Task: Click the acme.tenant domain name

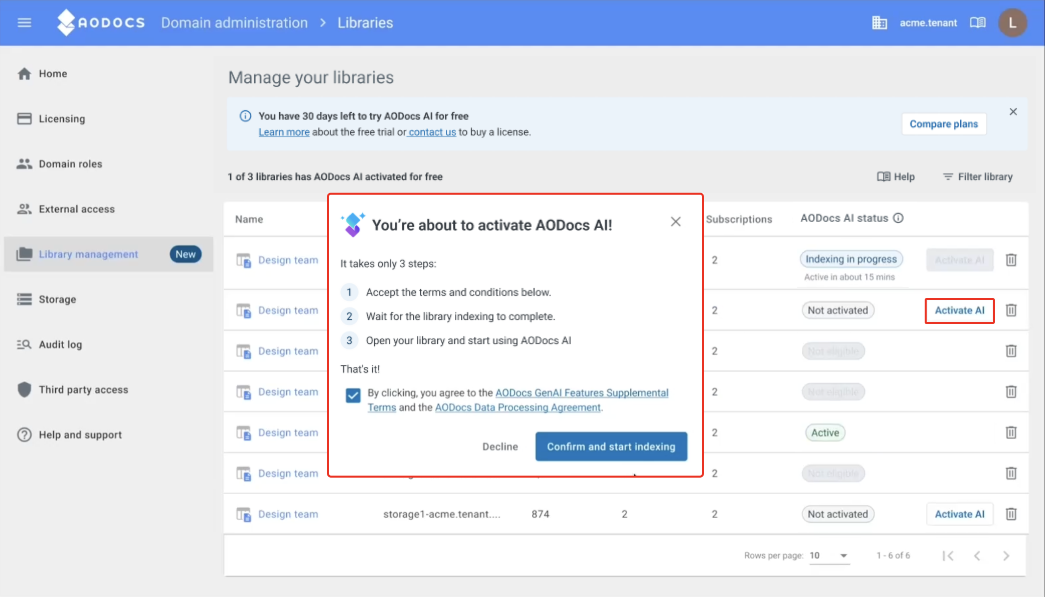Action: coord(928,23)
